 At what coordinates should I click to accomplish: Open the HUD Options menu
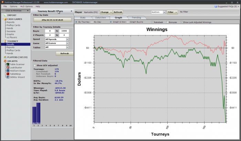tap(26, 7)
